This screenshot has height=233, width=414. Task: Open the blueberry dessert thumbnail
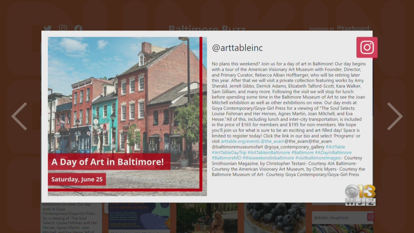[x=275, y=218]
